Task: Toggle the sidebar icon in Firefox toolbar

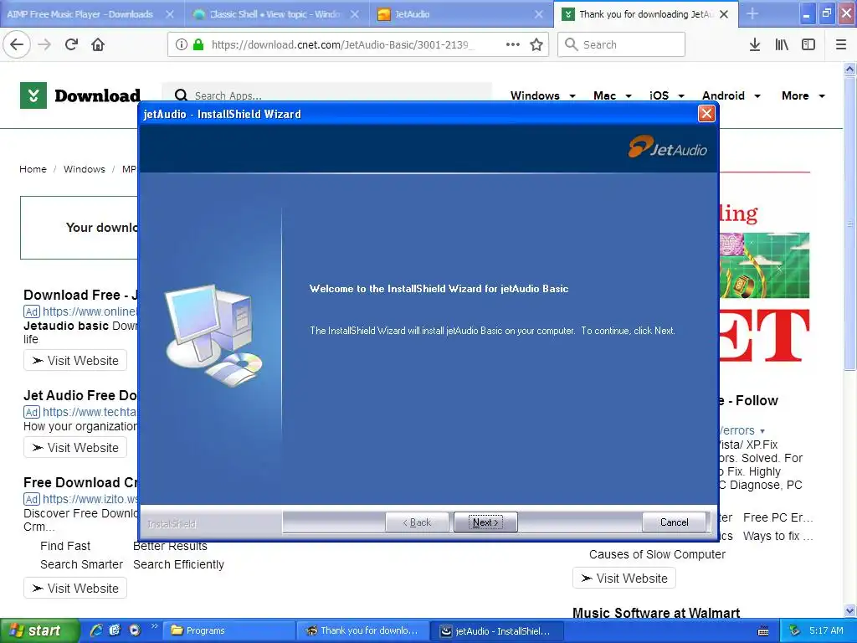Action: (808, 44)
